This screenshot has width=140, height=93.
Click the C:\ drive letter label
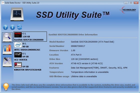click(x=24, y=34)
